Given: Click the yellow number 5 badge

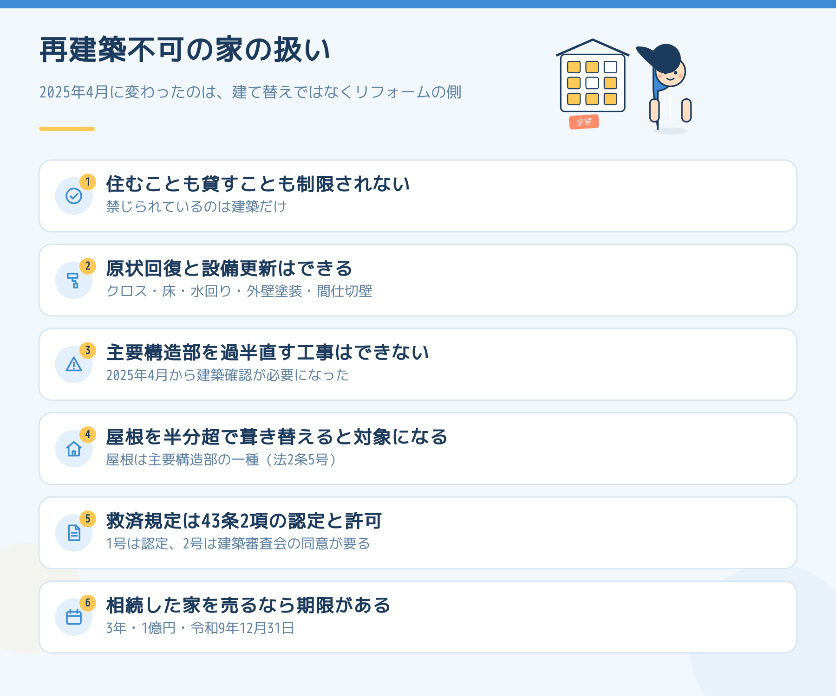Looking at the screenshot, I should [x=88, y=519].
